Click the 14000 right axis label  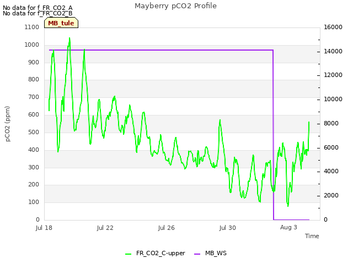333,51
